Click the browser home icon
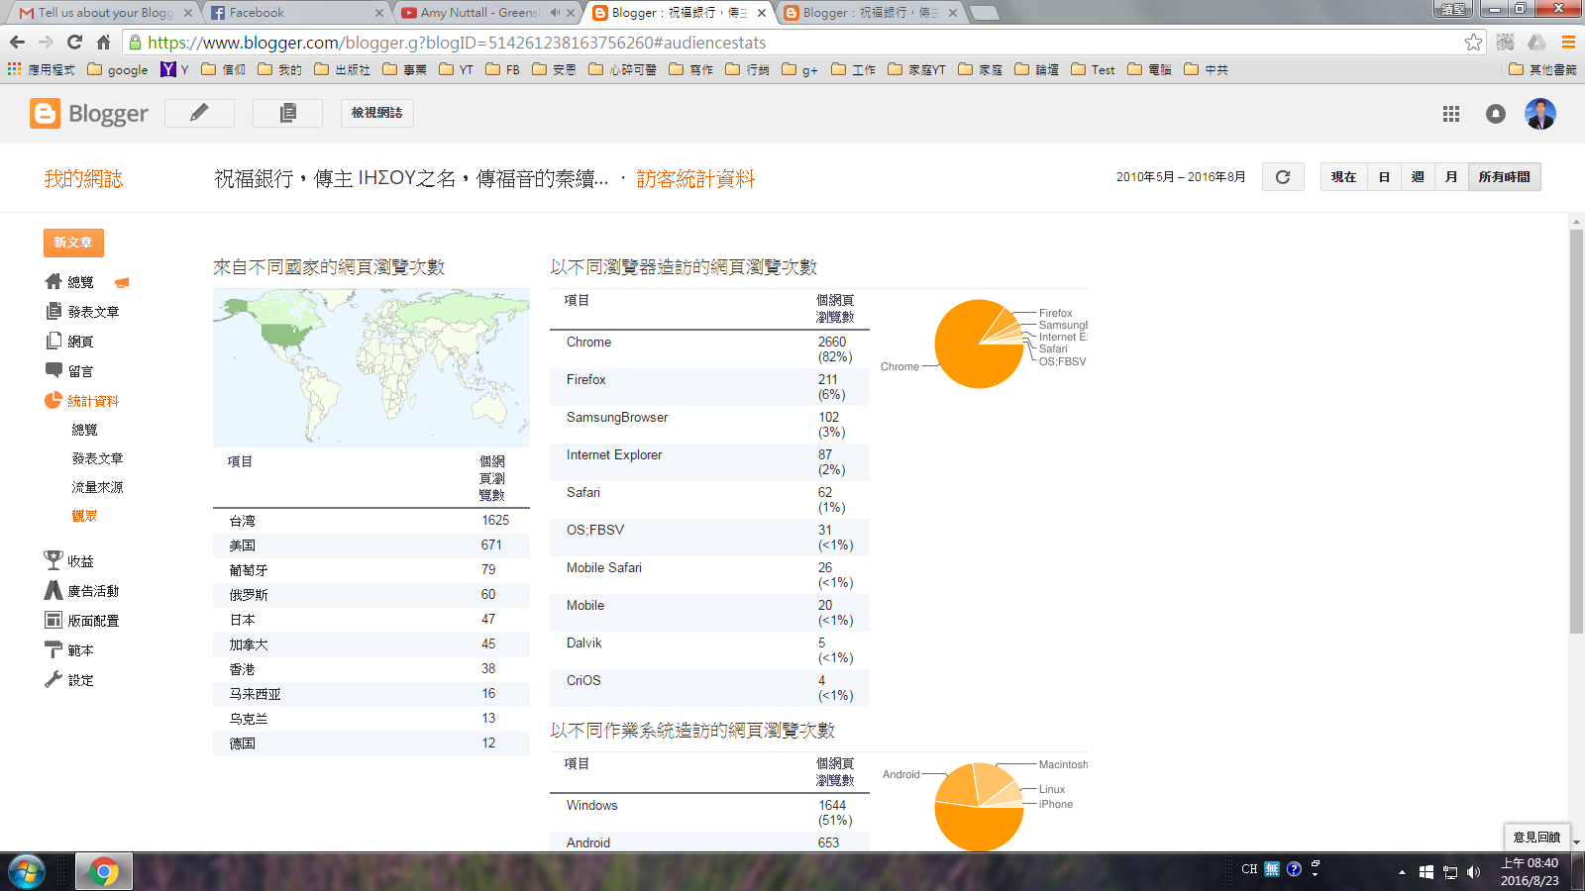 click(103, 42)
